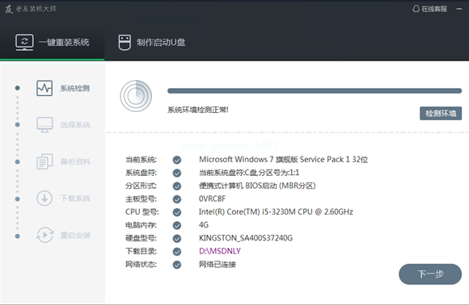The width and height of the screenshot is (469, 305).
Task: Minimize the window using dash button
Action: pyautogui.click(x=459, y=9)
